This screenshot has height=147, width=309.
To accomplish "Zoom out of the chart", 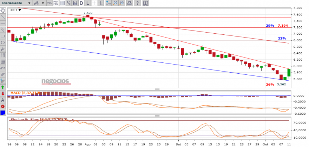I will coord(115,3).
